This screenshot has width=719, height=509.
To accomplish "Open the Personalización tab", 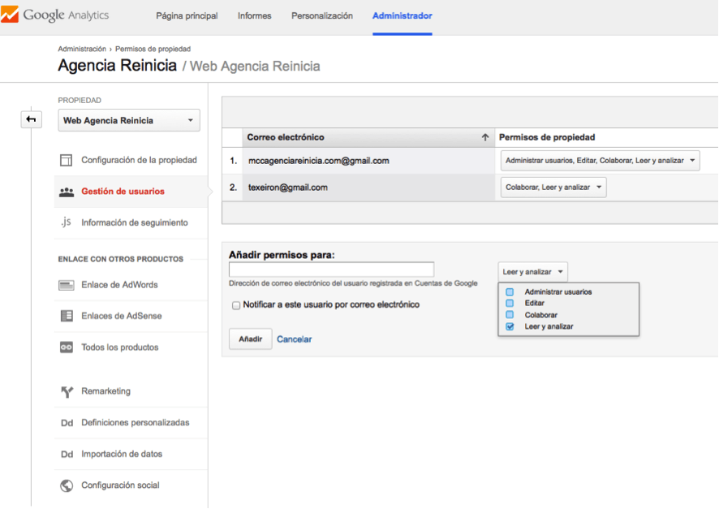I will [321, 16].
